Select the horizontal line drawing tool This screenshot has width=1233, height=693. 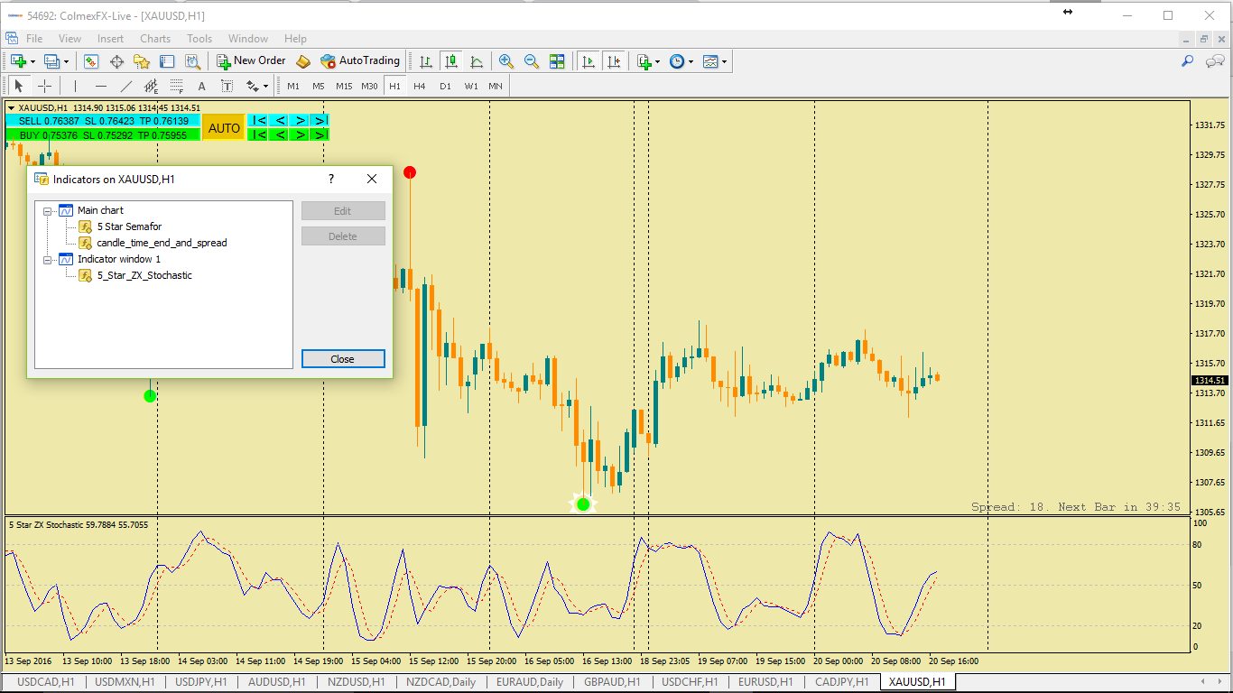[x=100, y=86]
